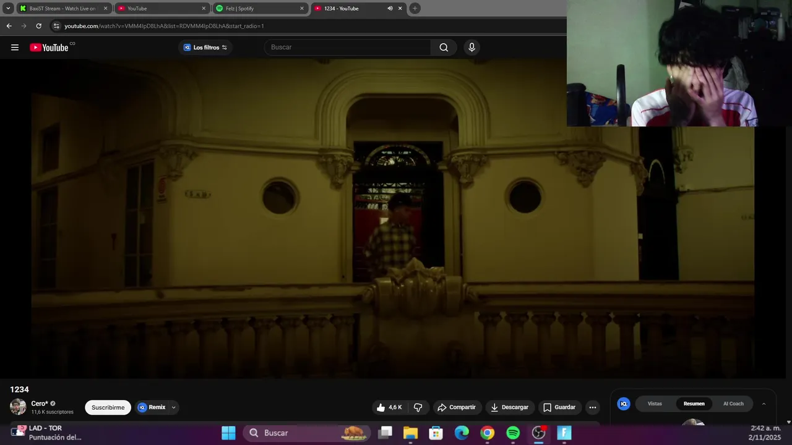Focus the YouTube Buscar search field
This screenshot has width=792, height=445.
(348, 48)
